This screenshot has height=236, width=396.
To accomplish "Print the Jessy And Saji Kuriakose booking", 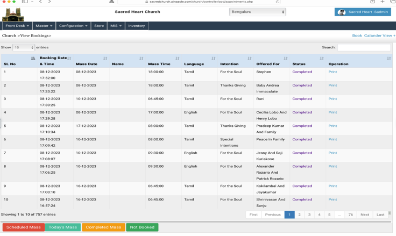I will [333, 153].
